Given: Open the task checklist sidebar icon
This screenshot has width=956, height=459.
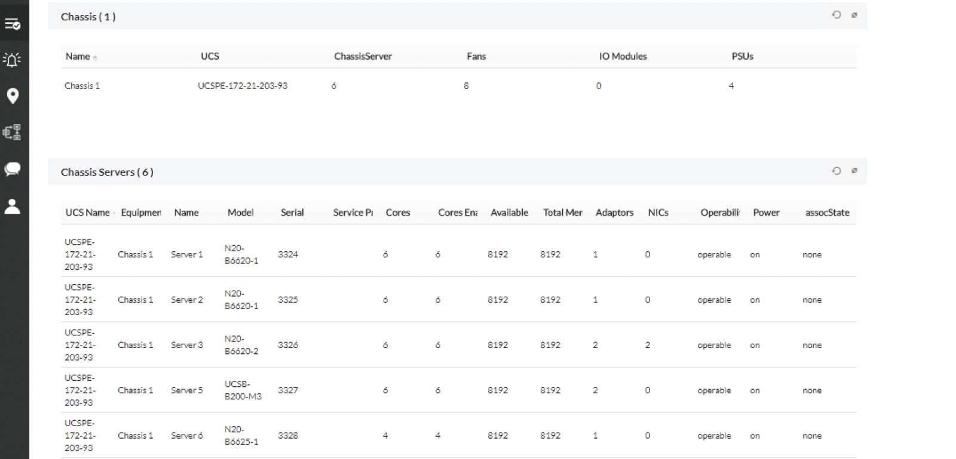Looking at the screenshot, I should point(13,24).
